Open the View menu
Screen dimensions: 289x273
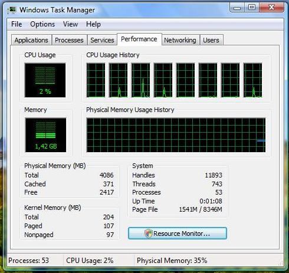tap(70, 24)
